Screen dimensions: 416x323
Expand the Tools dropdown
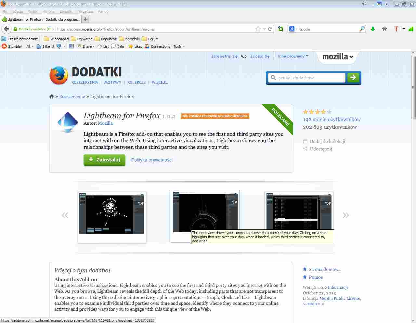(179, 46)
